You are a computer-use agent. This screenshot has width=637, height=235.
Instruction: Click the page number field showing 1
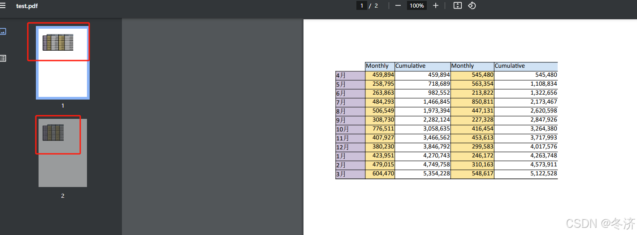tap(361, 5)
